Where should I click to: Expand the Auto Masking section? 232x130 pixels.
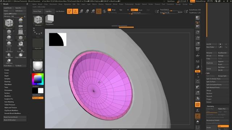click(9, 102)
